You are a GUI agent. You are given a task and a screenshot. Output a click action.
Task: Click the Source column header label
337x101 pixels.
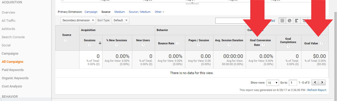(x=67, y=35)
